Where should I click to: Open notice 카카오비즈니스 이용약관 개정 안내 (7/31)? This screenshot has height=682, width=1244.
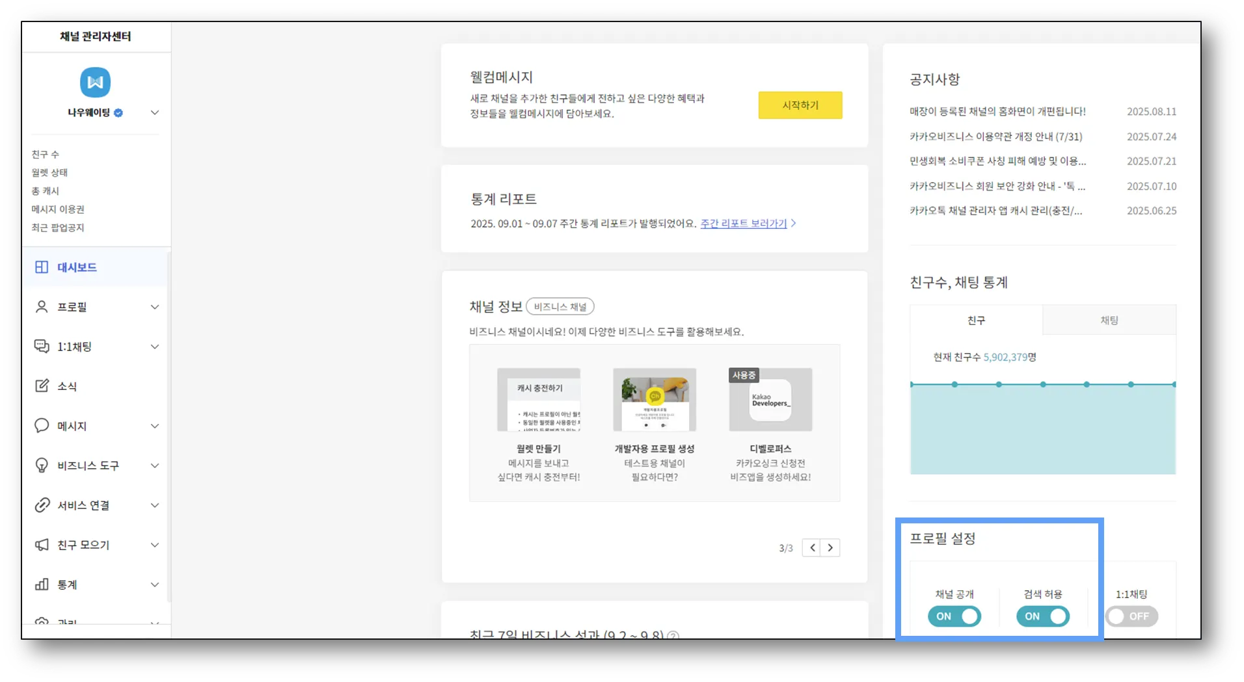996,137
